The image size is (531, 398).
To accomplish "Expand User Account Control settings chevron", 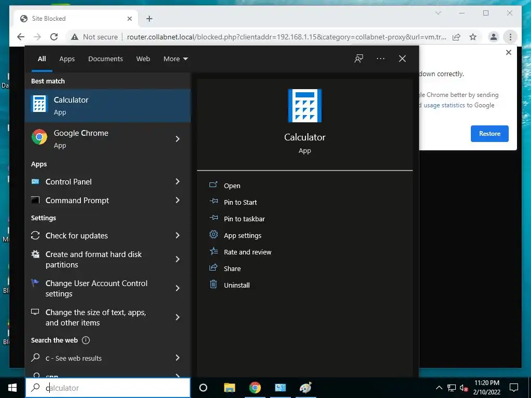I will 177,288.
